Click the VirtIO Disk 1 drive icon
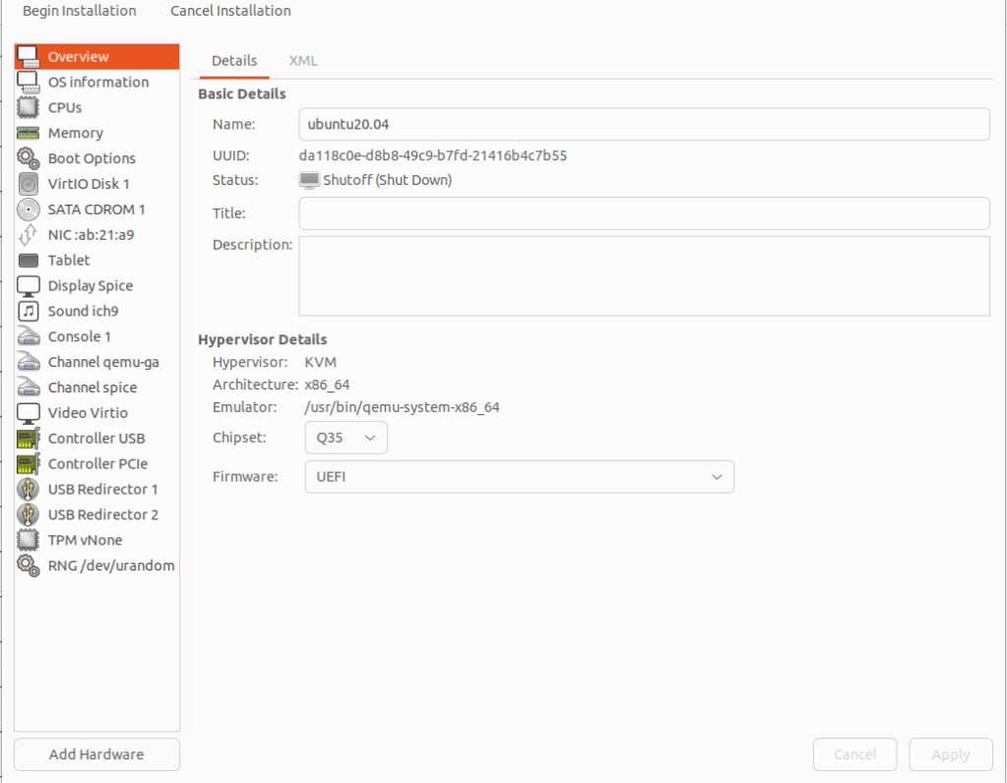The image size is (1007, 783). [x=29, y=184]
